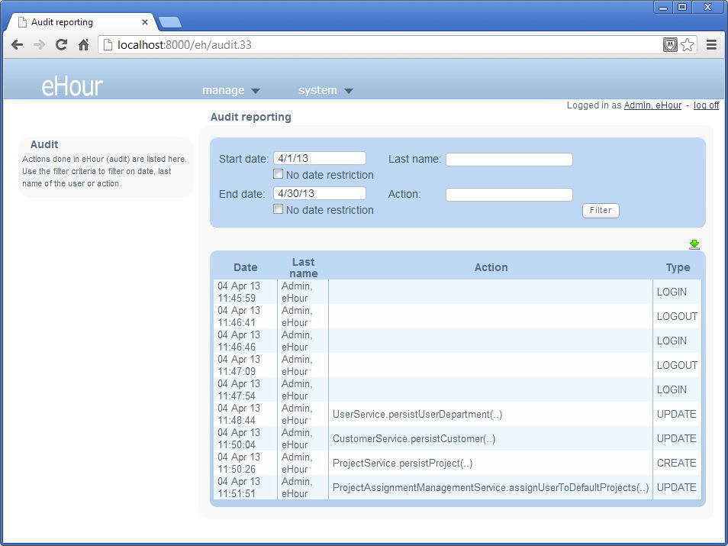Select the 11:46:46 date cell
This screenshot has height=546, width=728.
[x=246, y=341]
